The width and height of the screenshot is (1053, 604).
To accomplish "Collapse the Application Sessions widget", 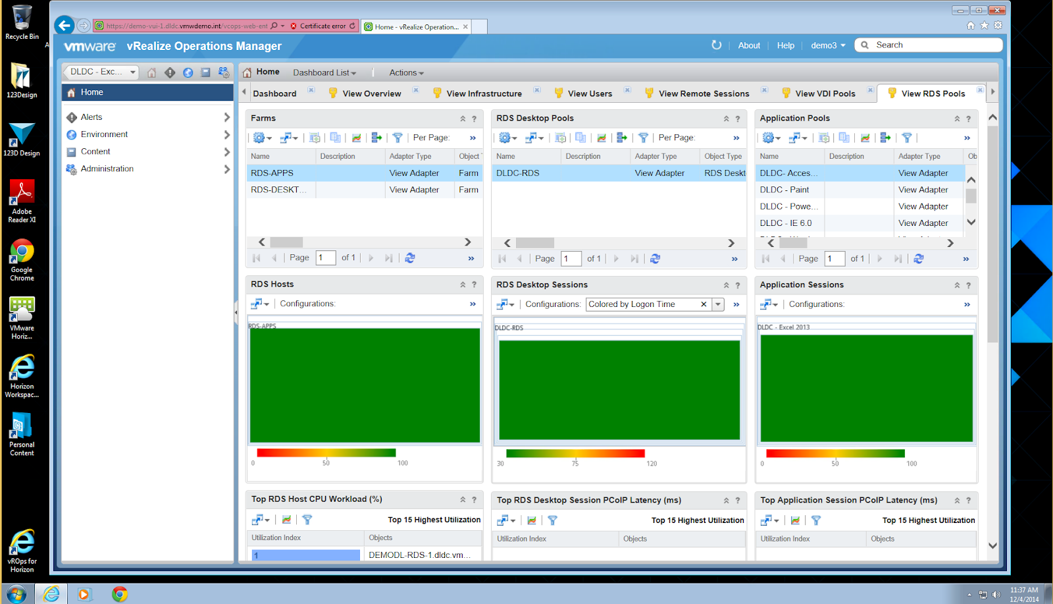I will coord(957,285).
